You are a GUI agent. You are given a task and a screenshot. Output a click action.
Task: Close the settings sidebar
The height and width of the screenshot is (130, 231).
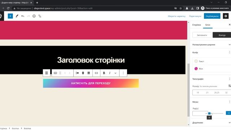[x=230, y=25]
